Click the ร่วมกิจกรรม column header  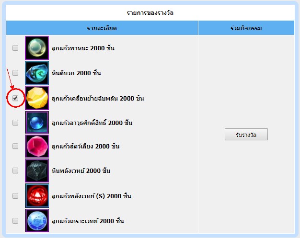tap(246, 28)
